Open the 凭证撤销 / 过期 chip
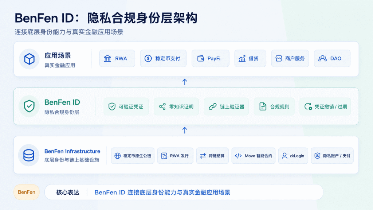This screenshot has width=373, height=210. point(325,106)
